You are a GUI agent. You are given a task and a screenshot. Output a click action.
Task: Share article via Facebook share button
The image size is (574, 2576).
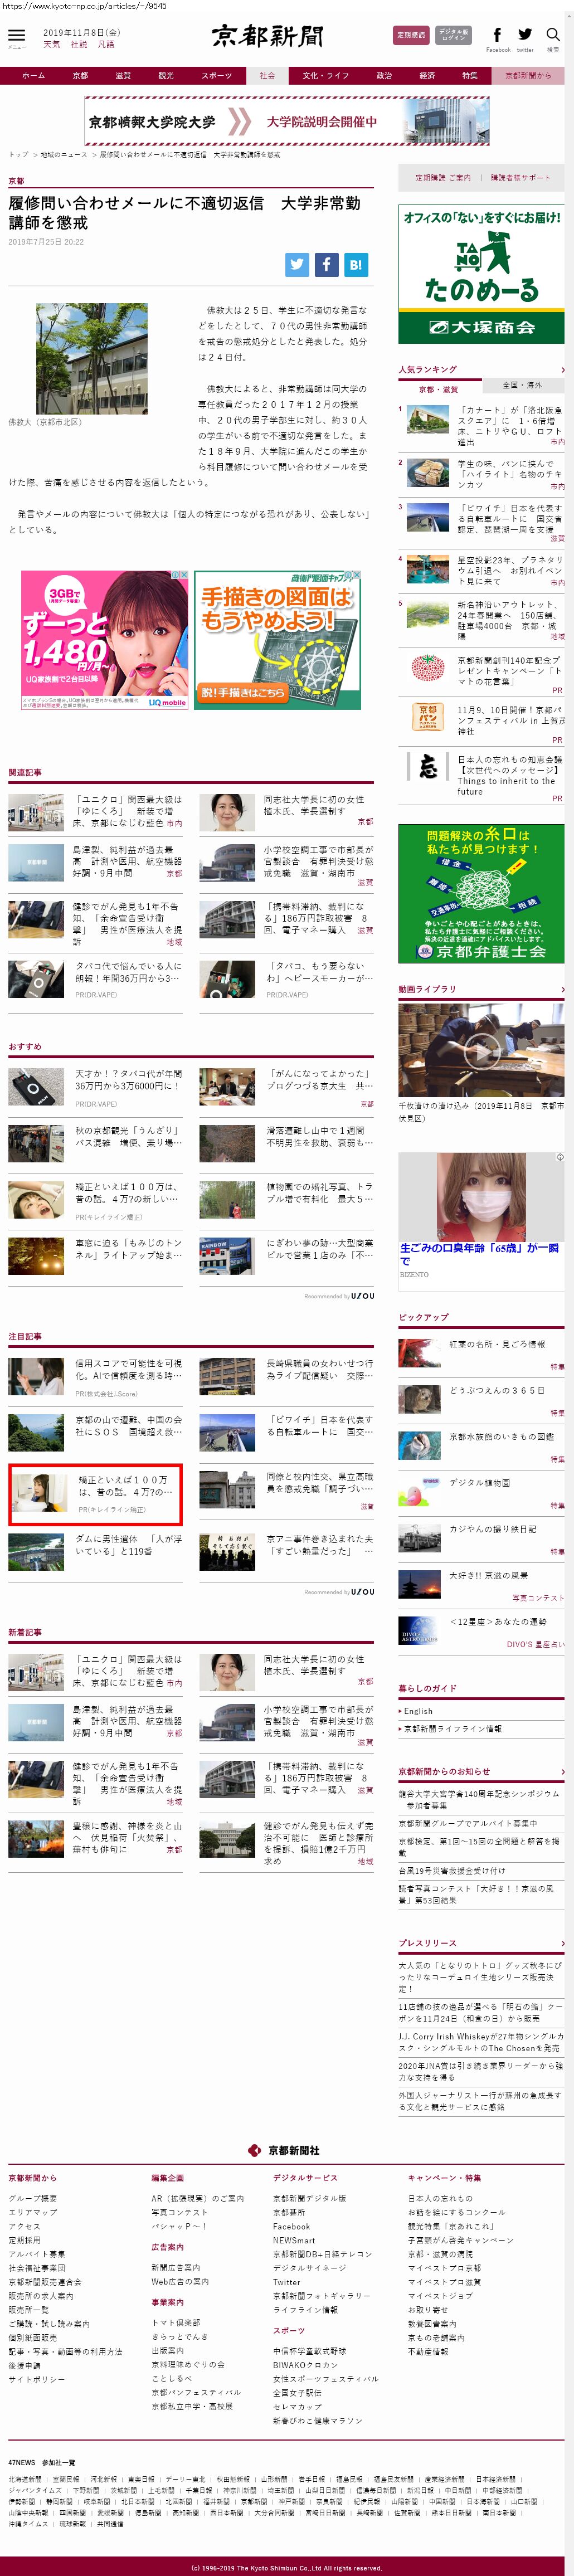(326, 264)
